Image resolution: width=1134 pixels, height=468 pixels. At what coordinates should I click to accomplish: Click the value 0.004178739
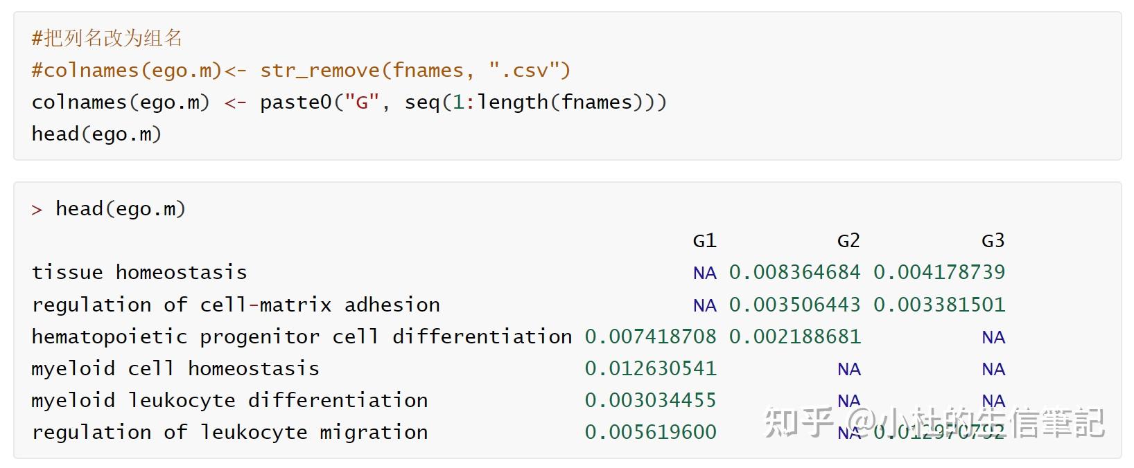click(939, 272)
